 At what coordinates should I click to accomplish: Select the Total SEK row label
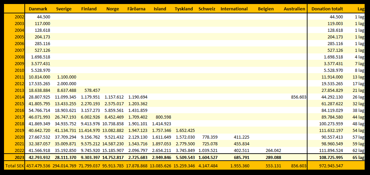click(x=15, y=166)
